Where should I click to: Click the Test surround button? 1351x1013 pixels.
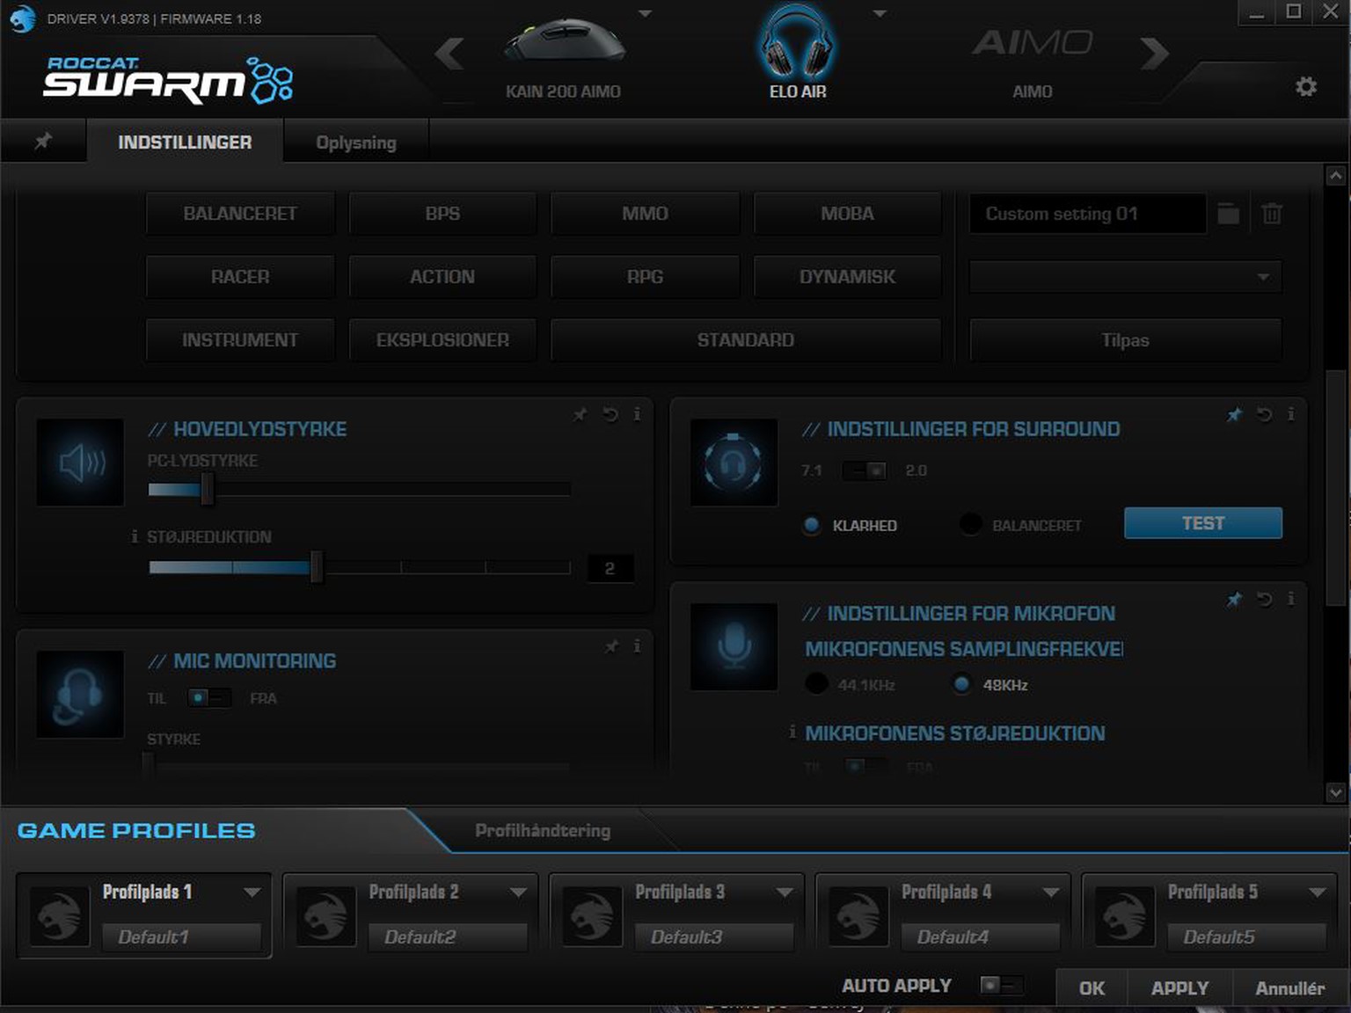pyautogui.click(x=1203, y=523)
